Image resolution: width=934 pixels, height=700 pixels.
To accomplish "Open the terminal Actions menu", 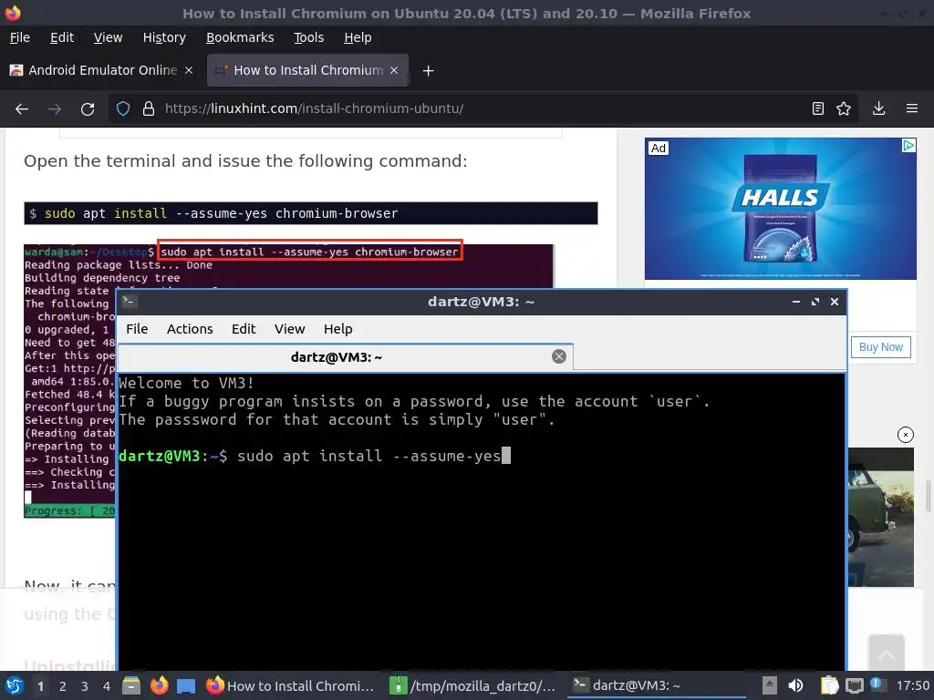I will (190, 329).
